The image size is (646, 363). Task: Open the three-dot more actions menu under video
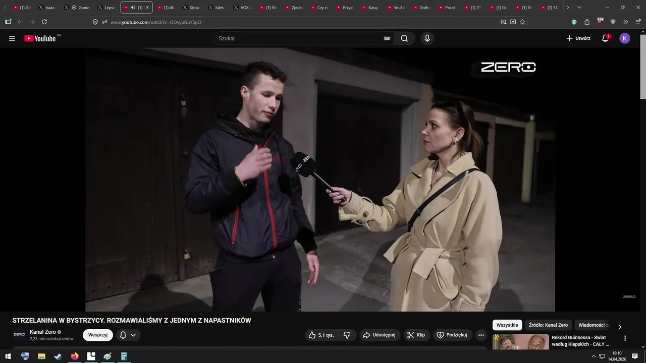[481, 335]
